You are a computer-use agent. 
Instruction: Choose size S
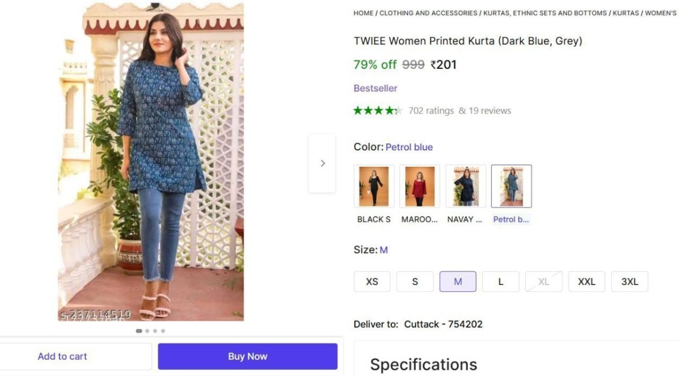coord(415,281)
